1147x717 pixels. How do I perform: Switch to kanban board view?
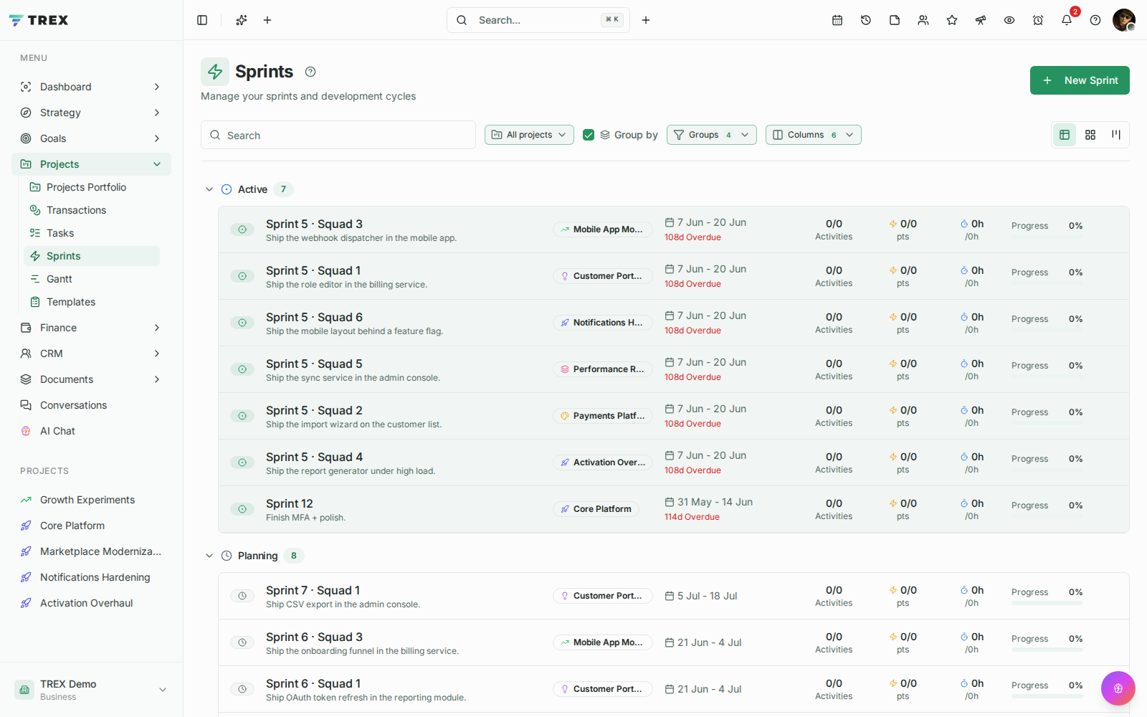pyautogui.click(x=1116, y=135)
